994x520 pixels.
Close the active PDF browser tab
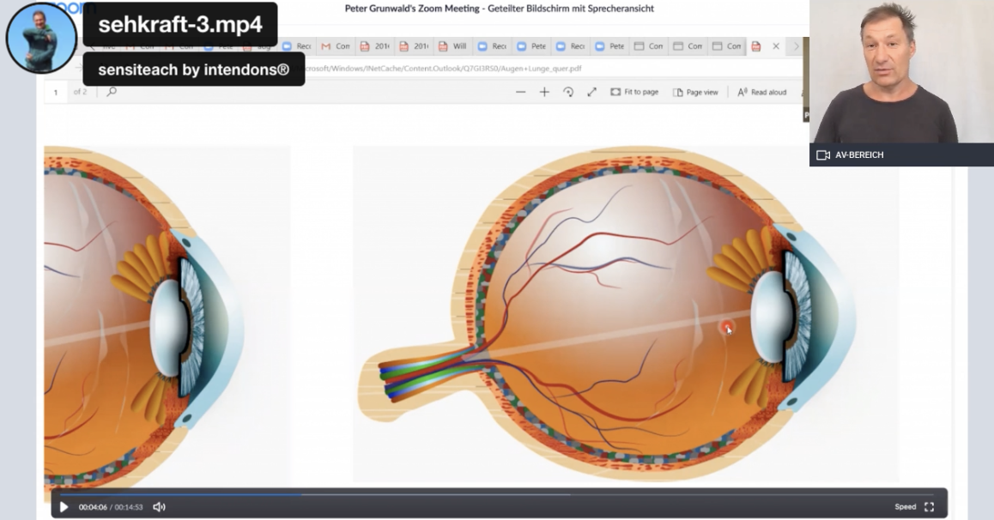pos(776,46)
